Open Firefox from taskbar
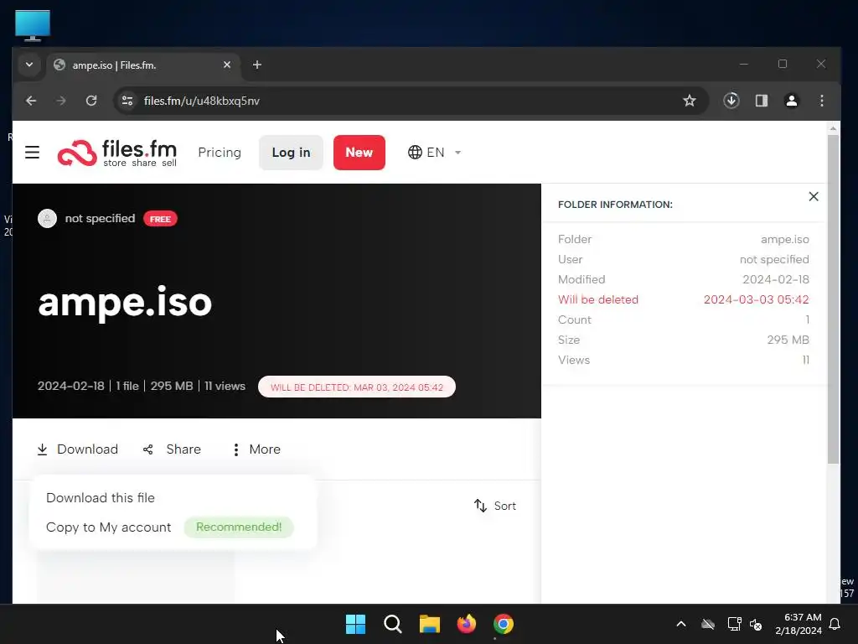This screenshot has width=858, height=644. (x=466, y=624)
